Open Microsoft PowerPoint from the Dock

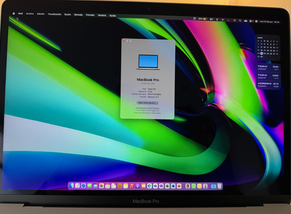click(179, 186)
